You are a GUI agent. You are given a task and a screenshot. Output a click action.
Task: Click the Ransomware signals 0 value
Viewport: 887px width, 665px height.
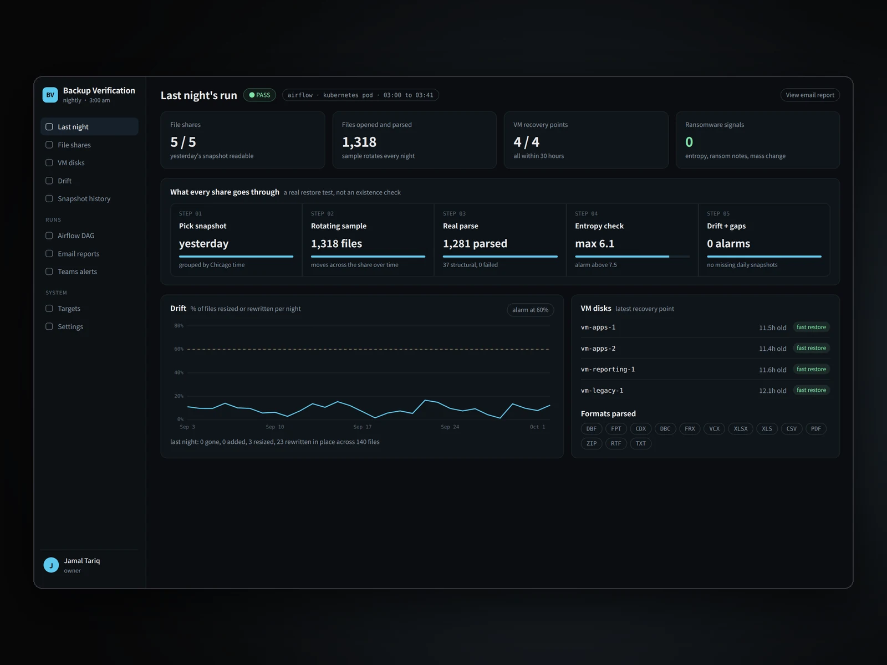[689, 142]
